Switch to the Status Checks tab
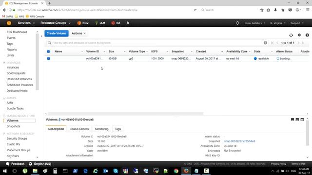Image resolution: width=312 pixels, height=175 pixels. pyautogui.click(x=79, y=129)
